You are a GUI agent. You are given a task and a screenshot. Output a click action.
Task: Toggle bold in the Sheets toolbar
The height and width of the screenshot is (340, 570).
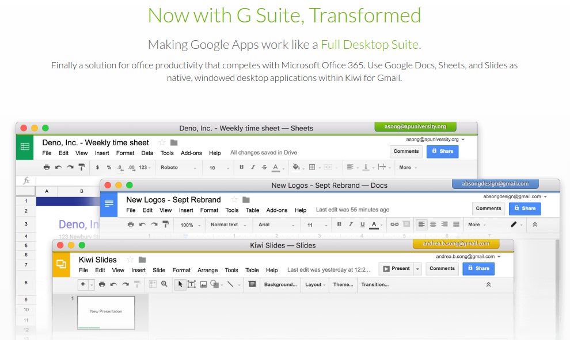click(x=241, y=167)
